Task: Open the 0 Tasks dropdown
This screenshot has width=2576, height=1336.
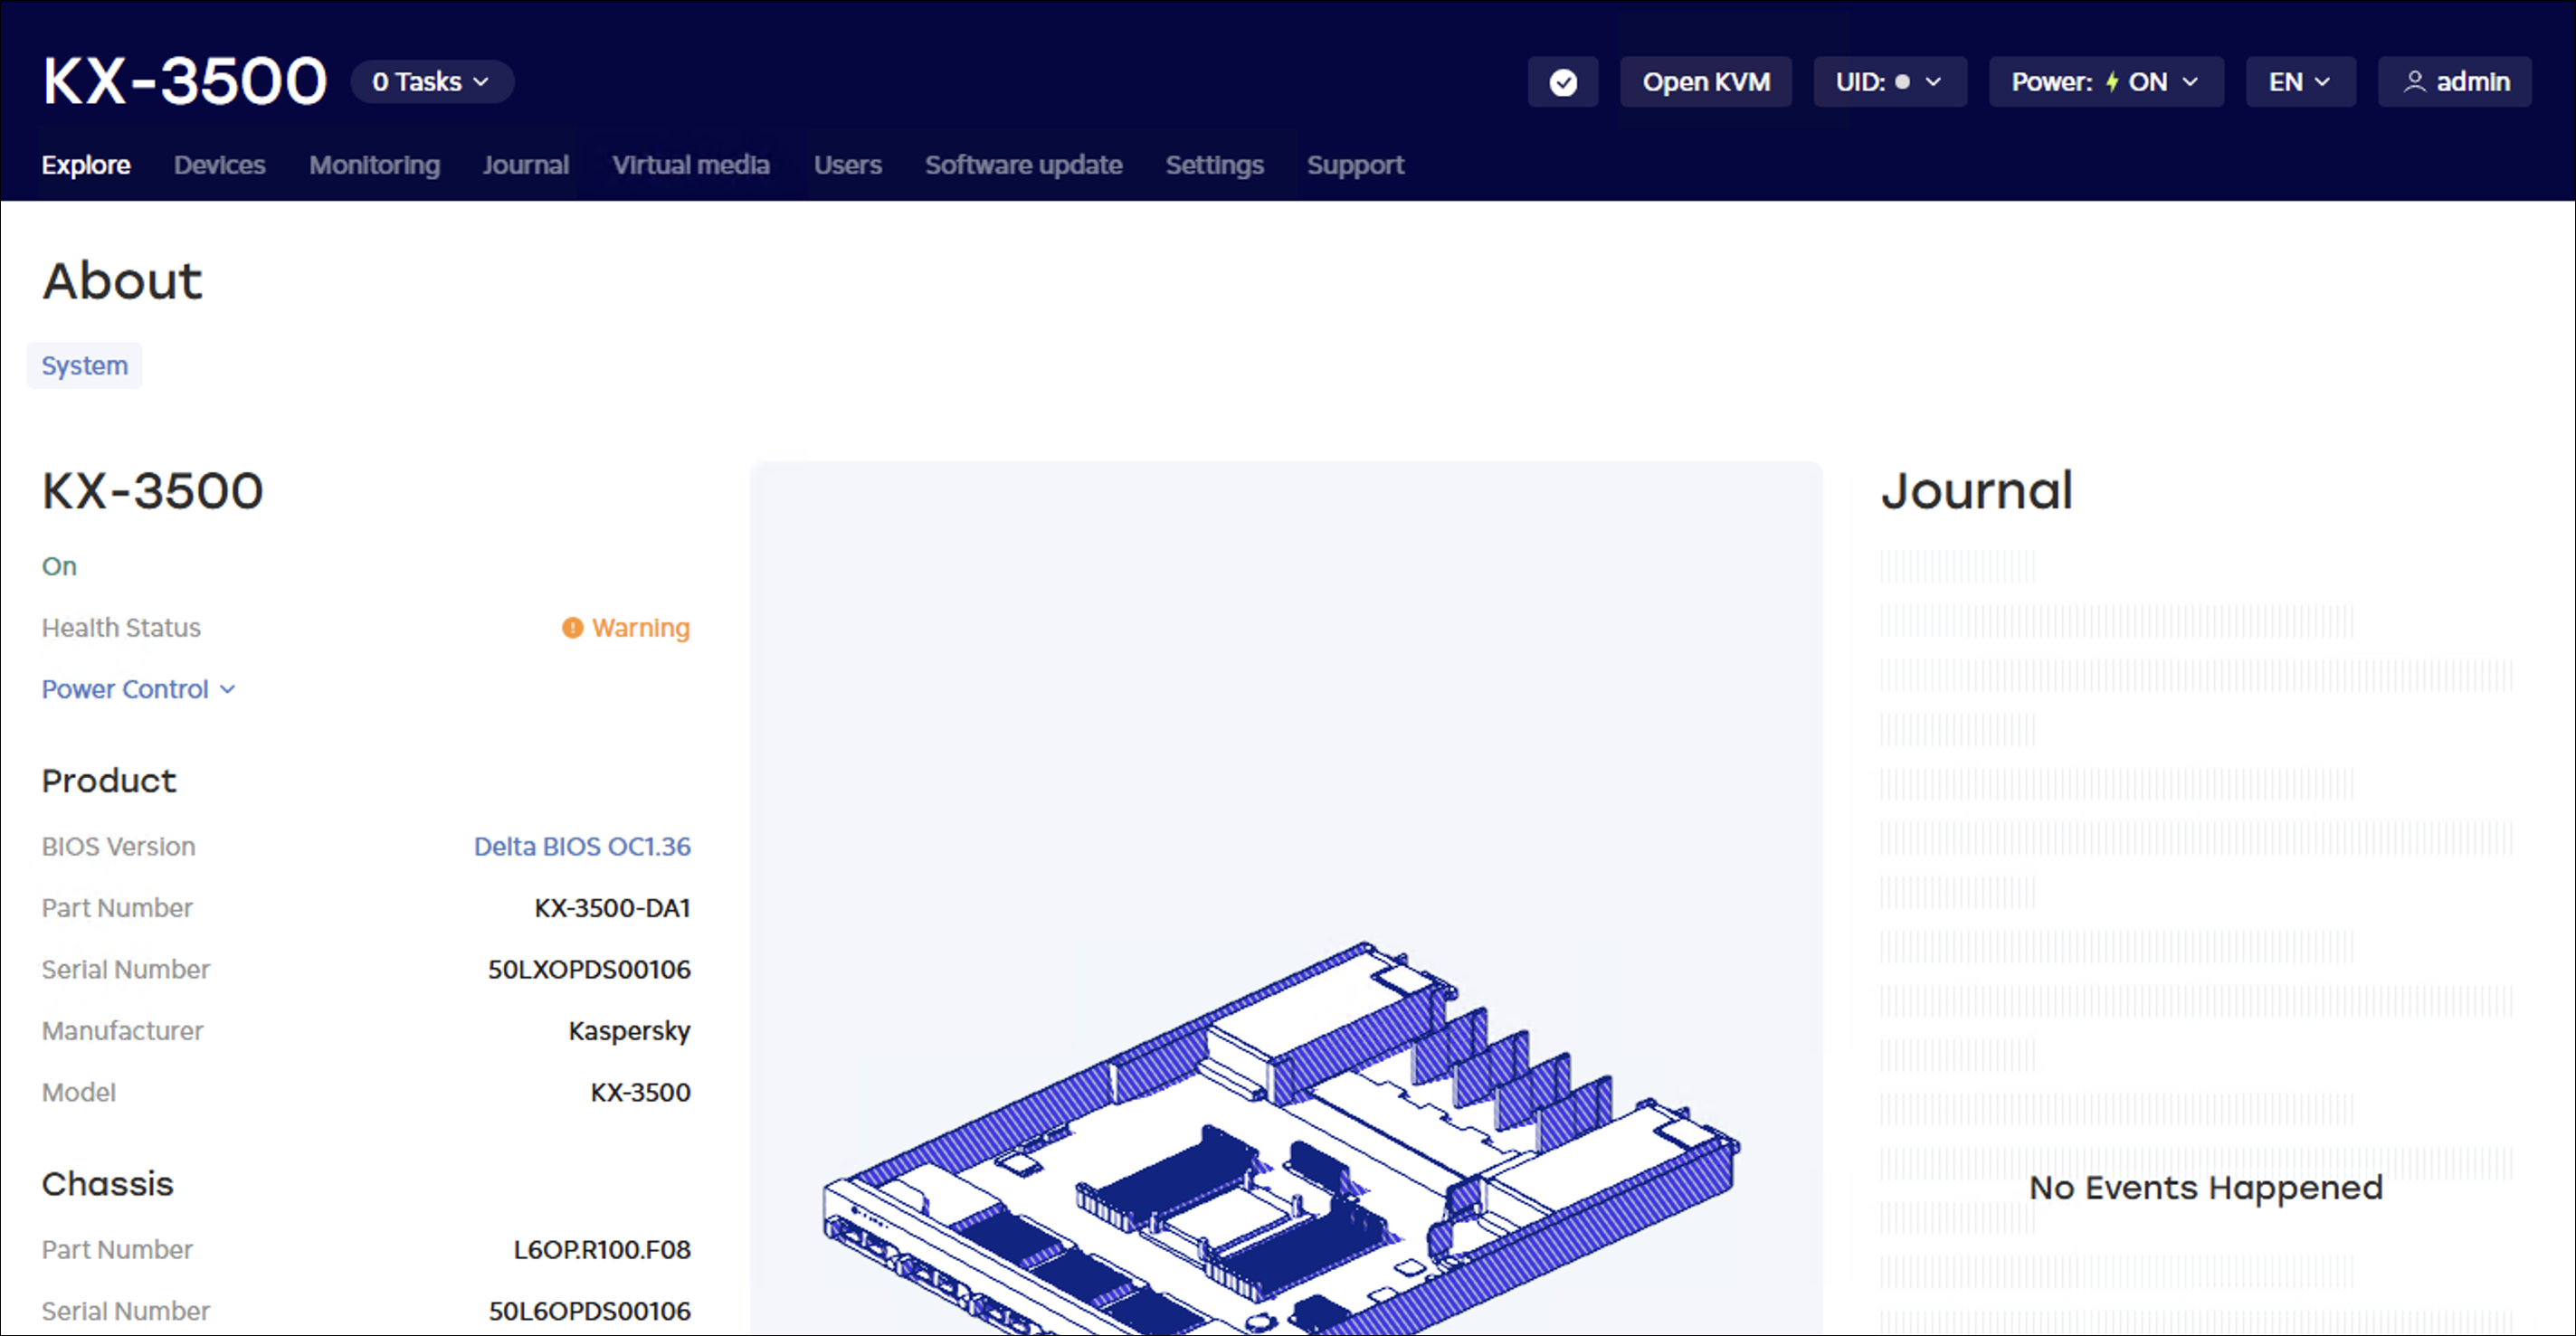Action: coord(432,82)
